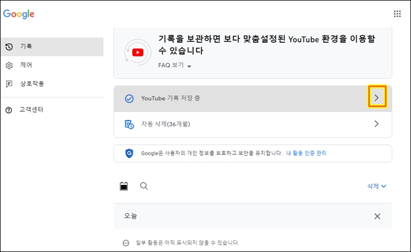This screenshot has height=252, width=411.
Task: Open the 삭제 dropdown menu
Action: click(x=377, y=187)
